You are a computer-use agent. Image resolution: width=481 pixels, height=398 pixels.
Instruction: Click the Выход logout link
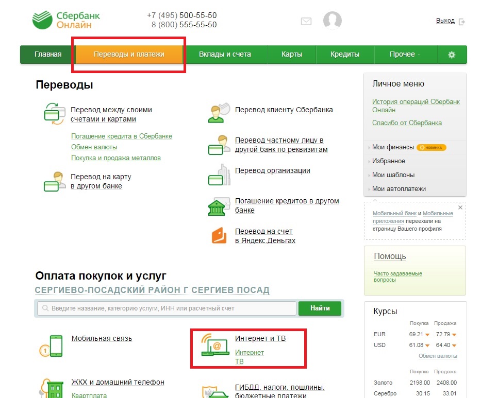[x=445, y=21]
